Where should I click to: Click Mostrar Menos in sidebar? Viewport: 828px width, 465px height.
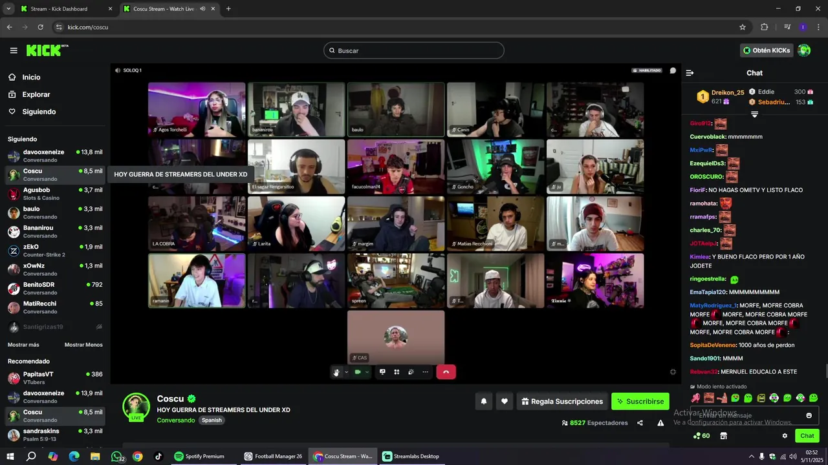(83, 345)
